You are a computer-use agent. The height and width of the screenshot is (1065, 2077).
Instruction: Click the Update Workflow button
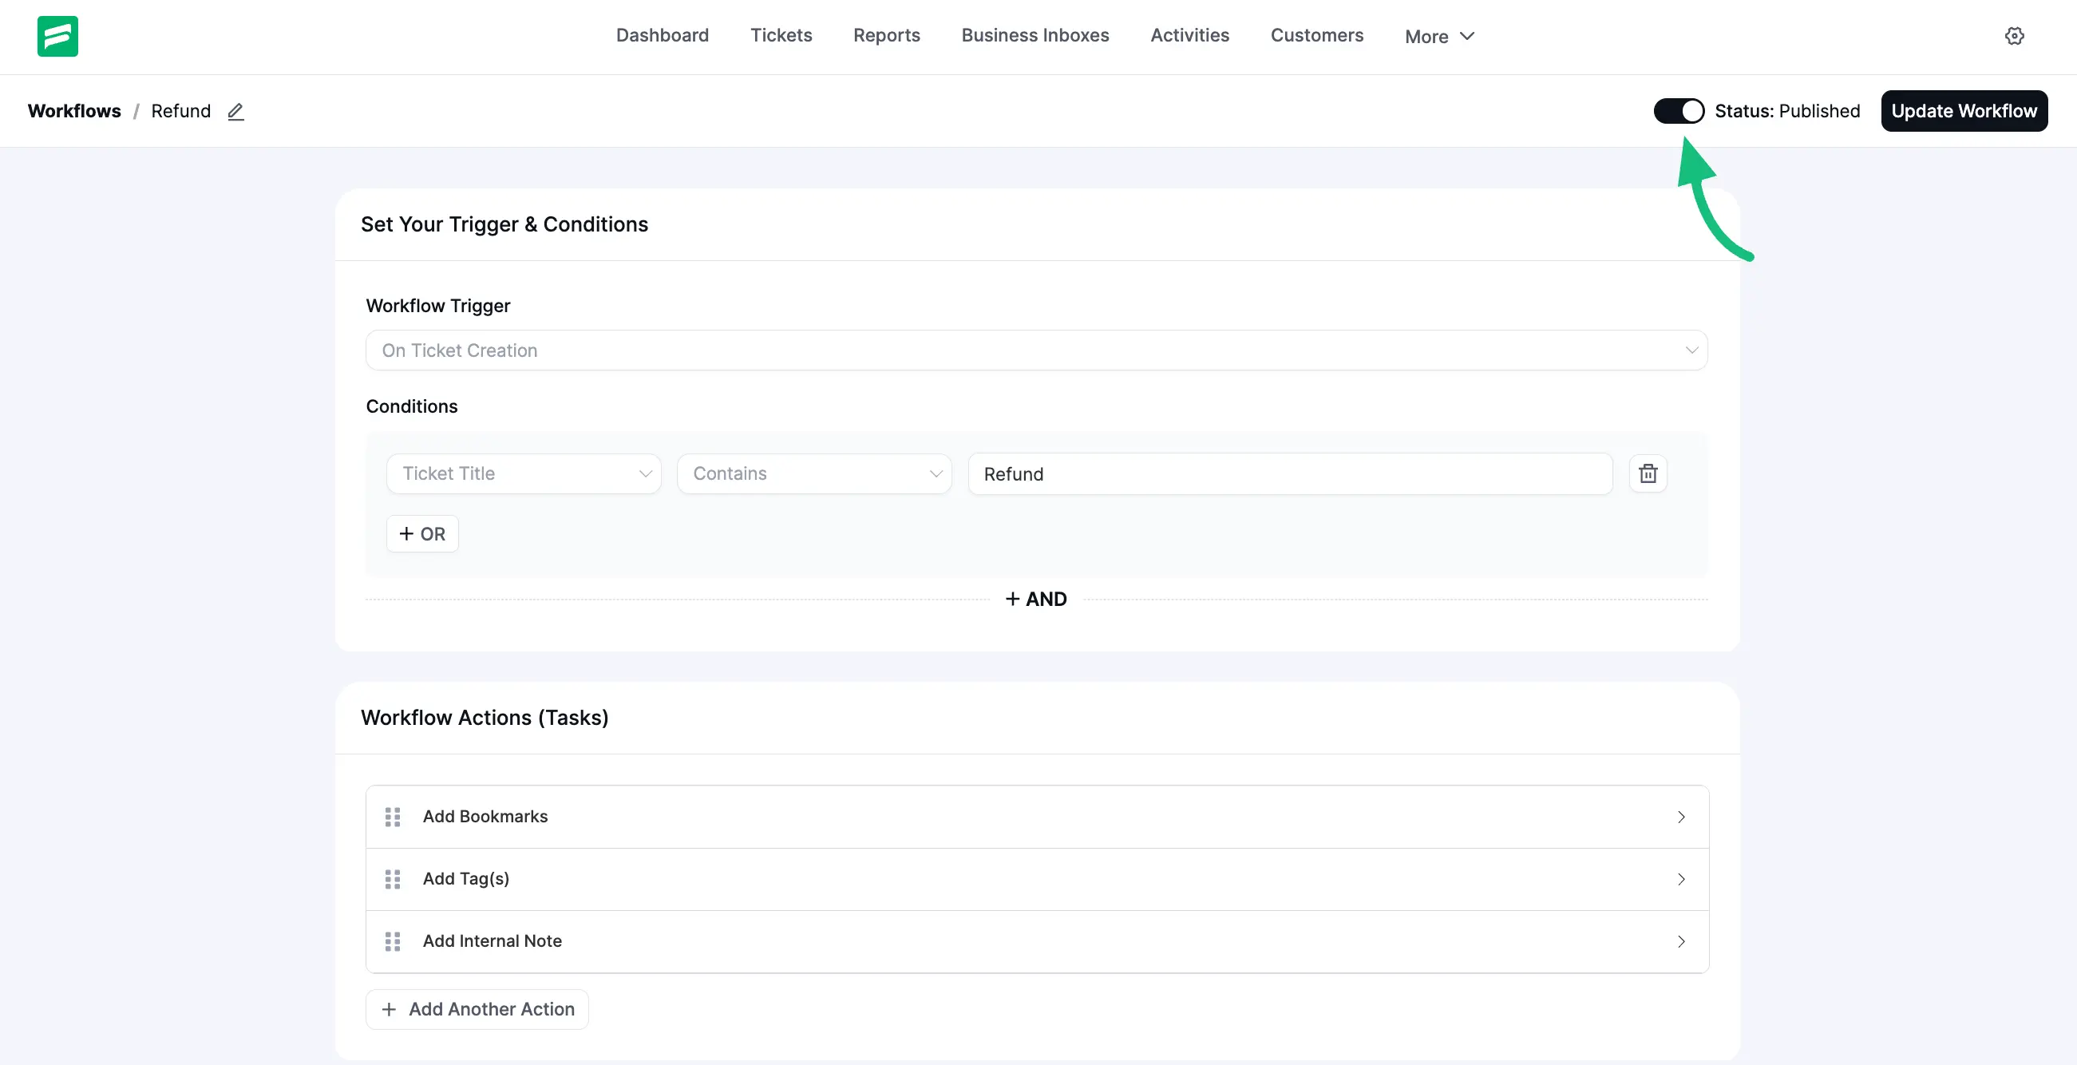pos(1964,110)
